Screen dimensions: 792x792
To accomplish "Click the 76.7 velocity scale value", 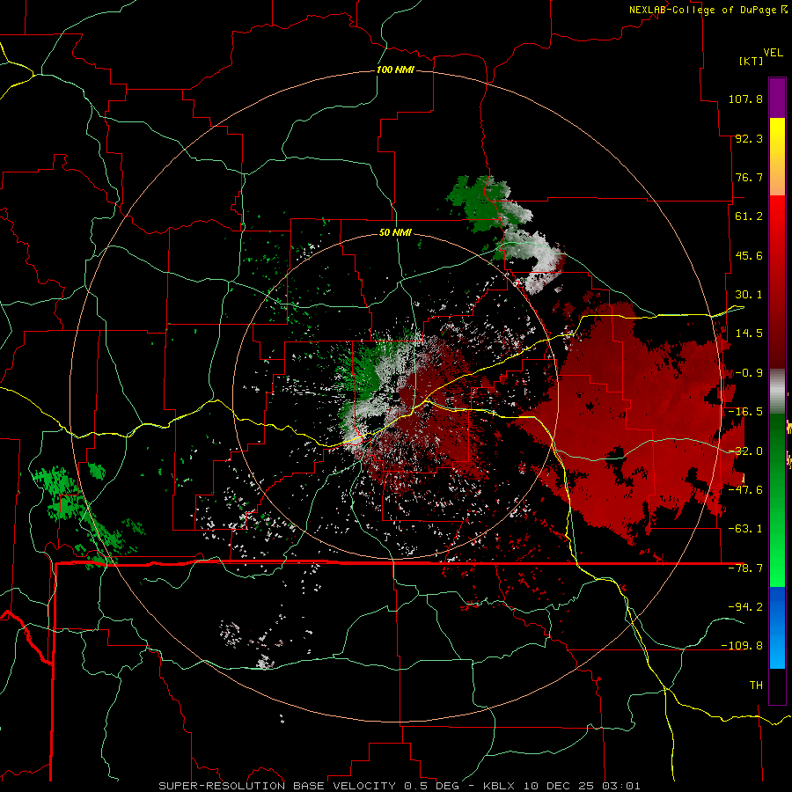I will [x=749, y=177].
